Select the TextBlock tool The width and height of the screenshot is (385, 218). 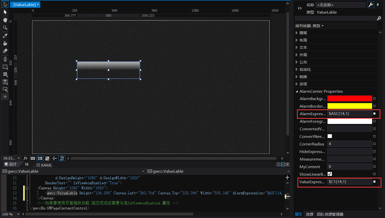pyautogui.click(x=5, y=82)
